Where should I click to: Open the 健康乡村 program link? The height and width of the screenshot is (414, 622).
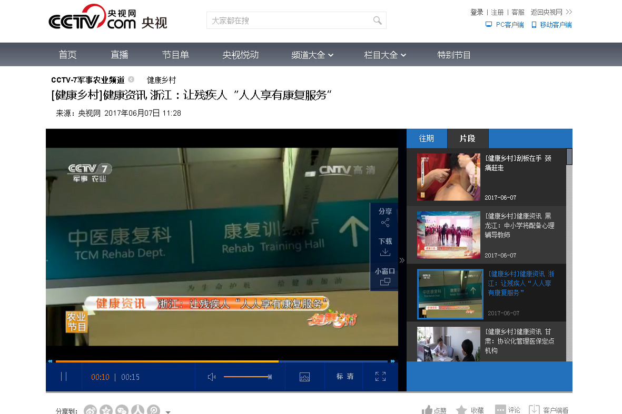162,80
